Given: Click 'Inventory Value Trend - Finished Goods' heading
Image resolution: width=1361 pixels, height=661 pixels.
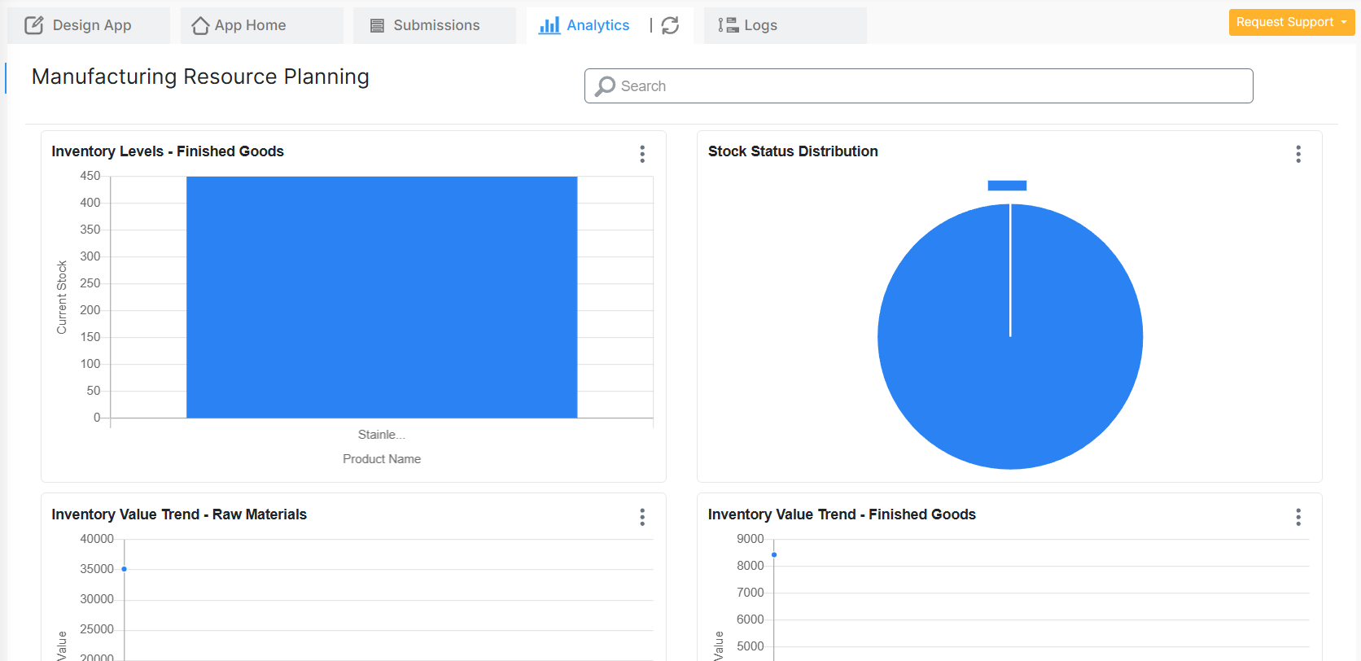Looking at the screenshot, I should (x=842, y=514).
